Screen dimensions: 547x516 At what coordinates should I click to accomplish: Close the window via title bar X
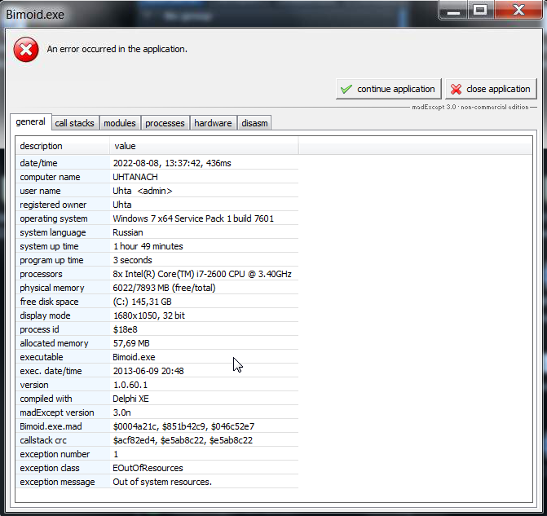pyautogui.click(x=516, y=10)
